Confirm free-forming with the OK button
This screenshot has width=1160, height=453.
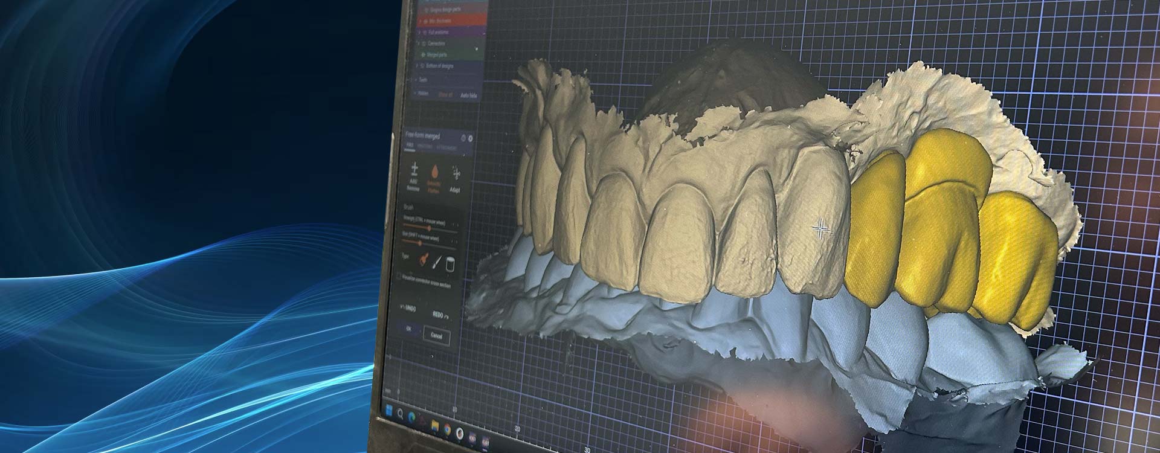[x=409, y=329]
